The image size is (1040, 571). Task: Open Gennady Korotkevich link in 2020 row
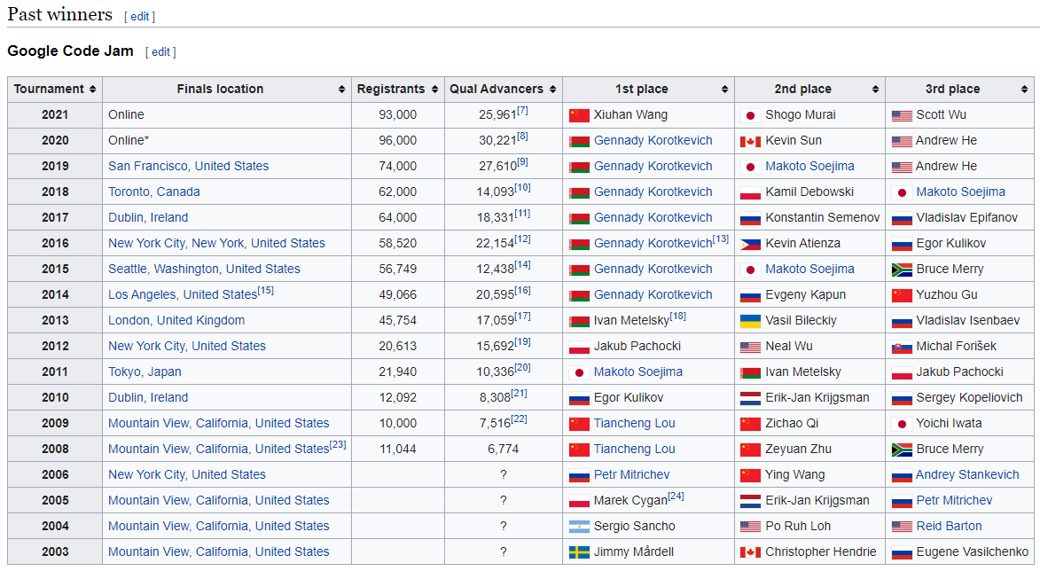(653, 140)
